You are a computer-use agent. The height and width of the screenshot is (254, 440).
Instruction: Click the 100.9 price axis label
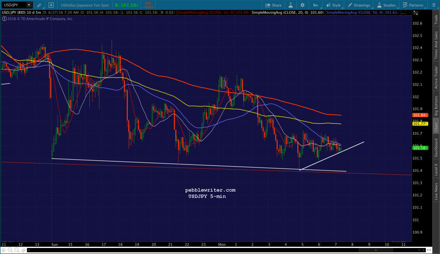point(417,232)
